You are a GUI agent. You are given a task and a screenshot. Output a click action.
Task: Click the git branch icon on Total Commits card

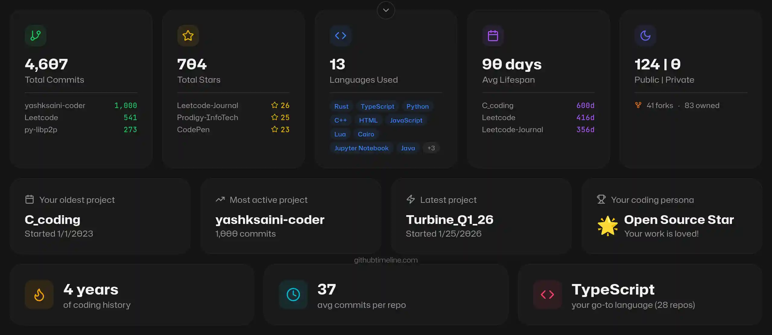point(35,36)
